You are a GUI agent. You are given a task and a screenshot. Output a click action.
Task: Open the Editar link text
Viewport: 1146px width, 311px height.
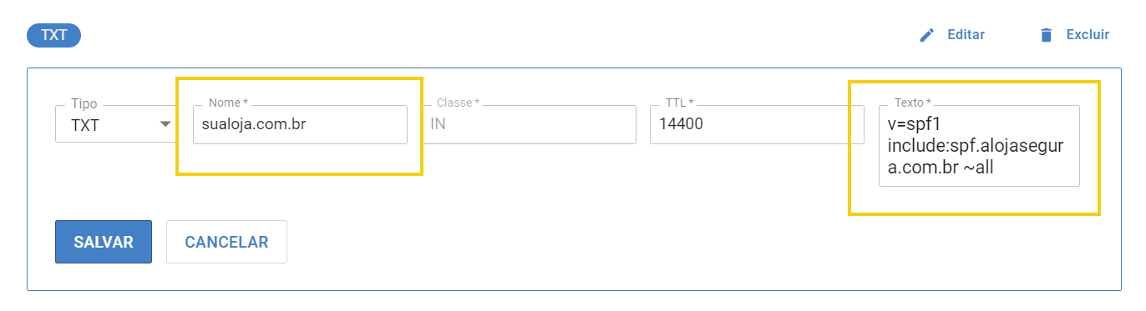click(x=966, y=35)
